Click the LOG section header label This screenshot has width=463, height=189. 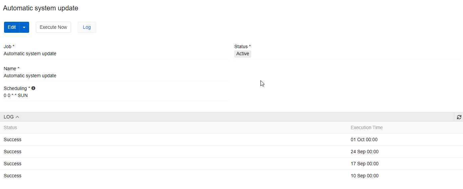click(x=9, y=117)
